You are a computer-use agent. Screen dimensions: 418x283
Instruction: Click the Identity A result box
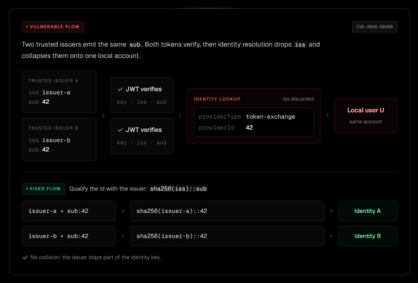368,211
